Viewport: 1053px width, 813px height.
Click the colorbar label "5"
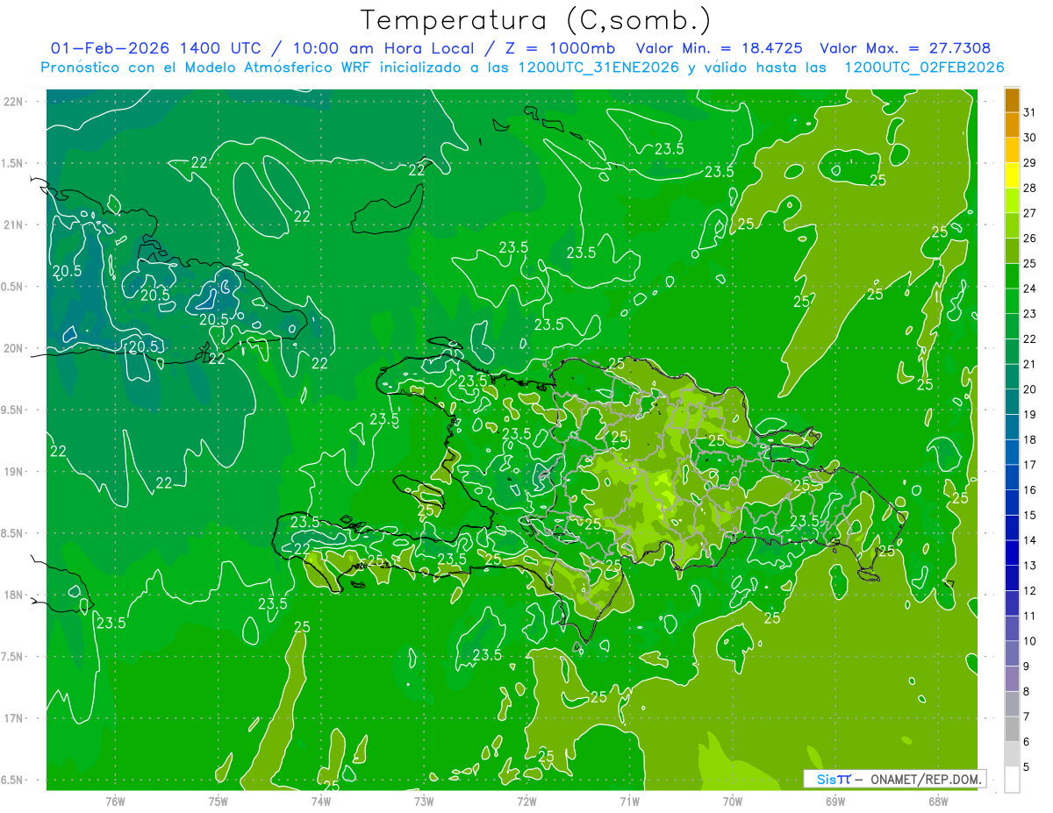[1027, 767]
